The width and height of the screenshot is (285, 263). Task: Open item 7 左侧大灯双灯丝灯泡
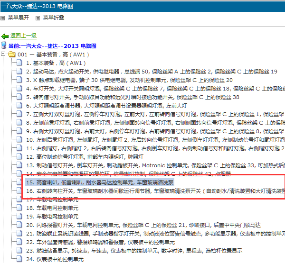pos(155,114)
